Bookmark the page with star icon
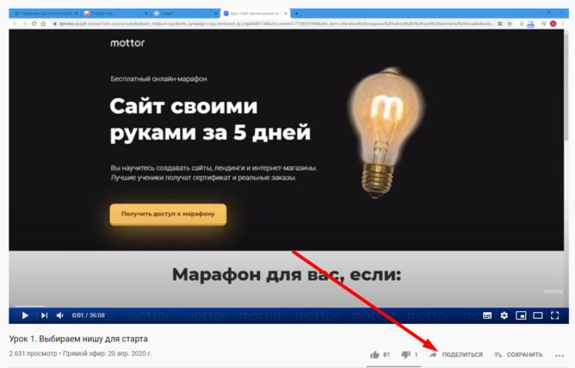Image resolution: width=575 pixels, height=368 pixels. [510, 23]
